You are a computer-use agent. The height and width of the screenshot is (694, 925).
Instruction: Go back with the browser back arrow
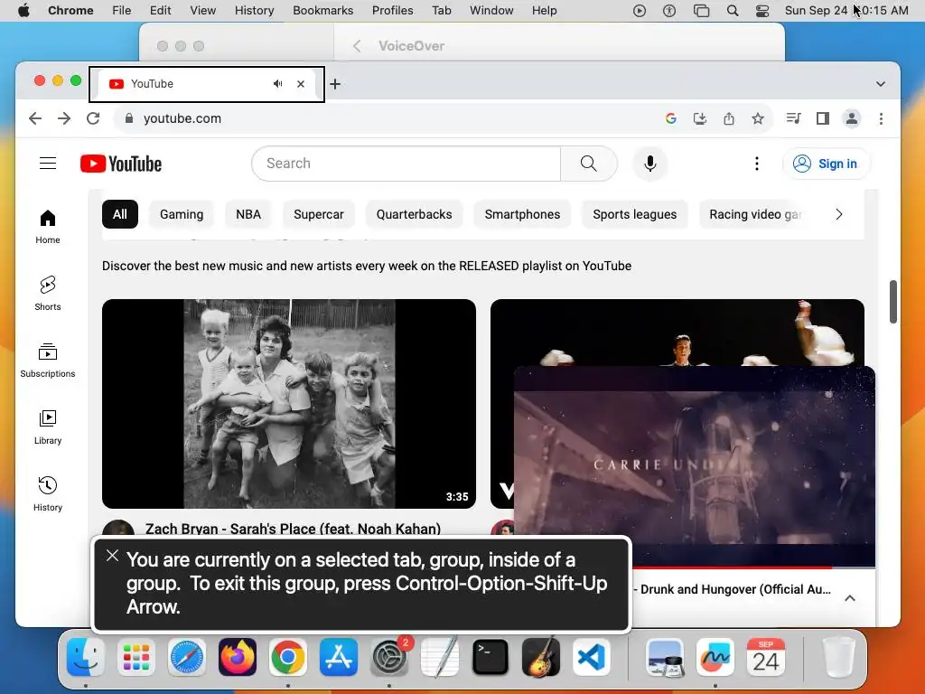(35, 118)
